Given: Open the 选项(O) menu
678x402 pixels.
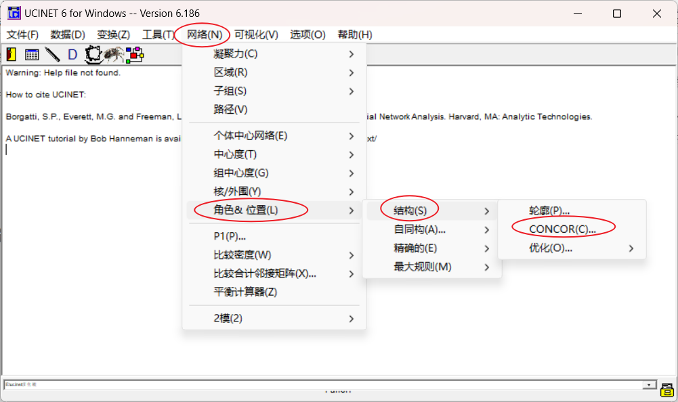Looking at the screenshot, I should click(308, 35).
